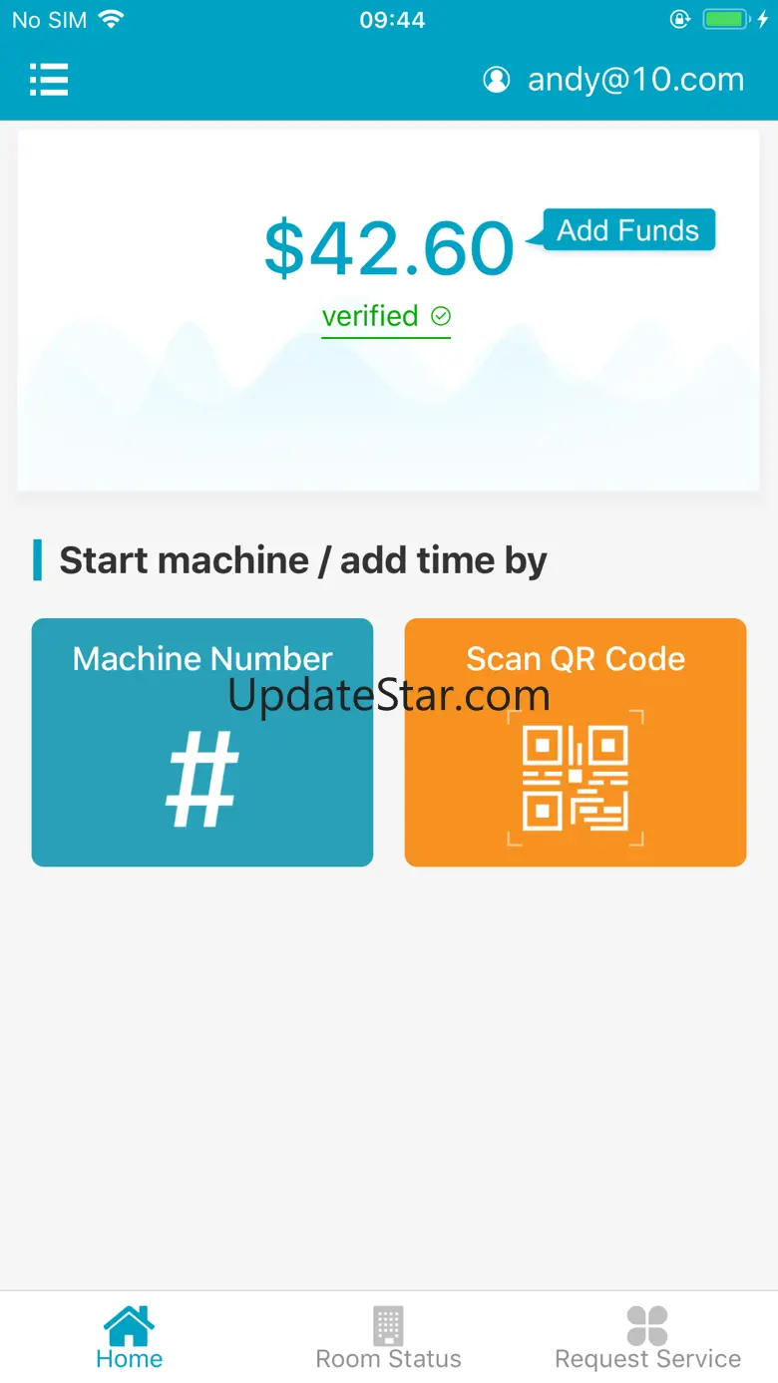Tap the Request Service clover icon

[647, 1325]
